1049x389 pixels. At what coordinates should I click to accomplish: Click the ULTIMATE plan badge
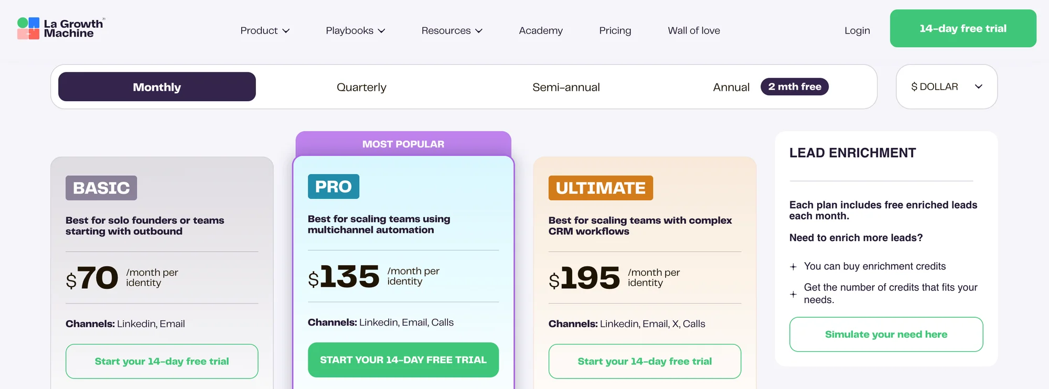pos(601,188)
